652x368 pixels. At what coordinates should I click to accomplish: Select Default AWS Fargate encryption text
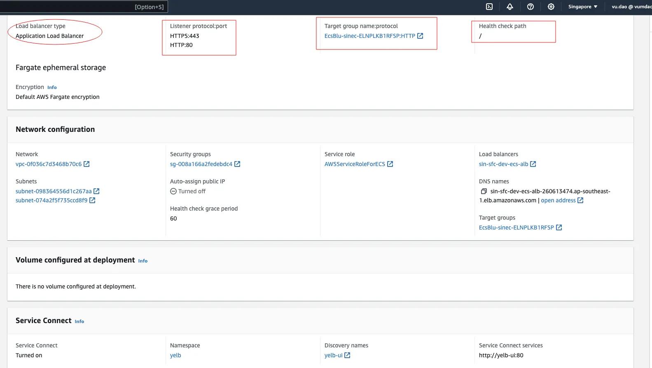click(x=58, y=97)
